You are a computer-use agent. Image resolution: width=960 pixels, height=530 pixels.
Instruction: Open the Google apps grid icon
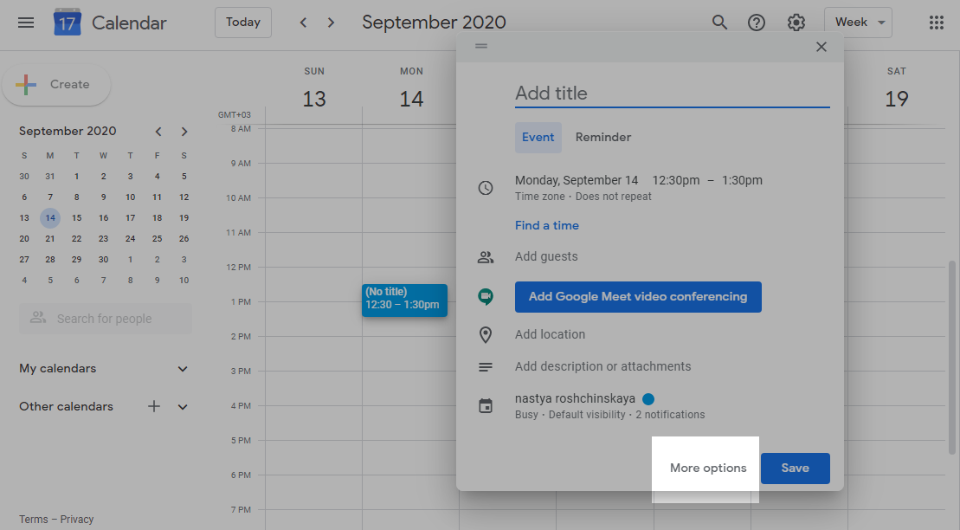(937, 22)
